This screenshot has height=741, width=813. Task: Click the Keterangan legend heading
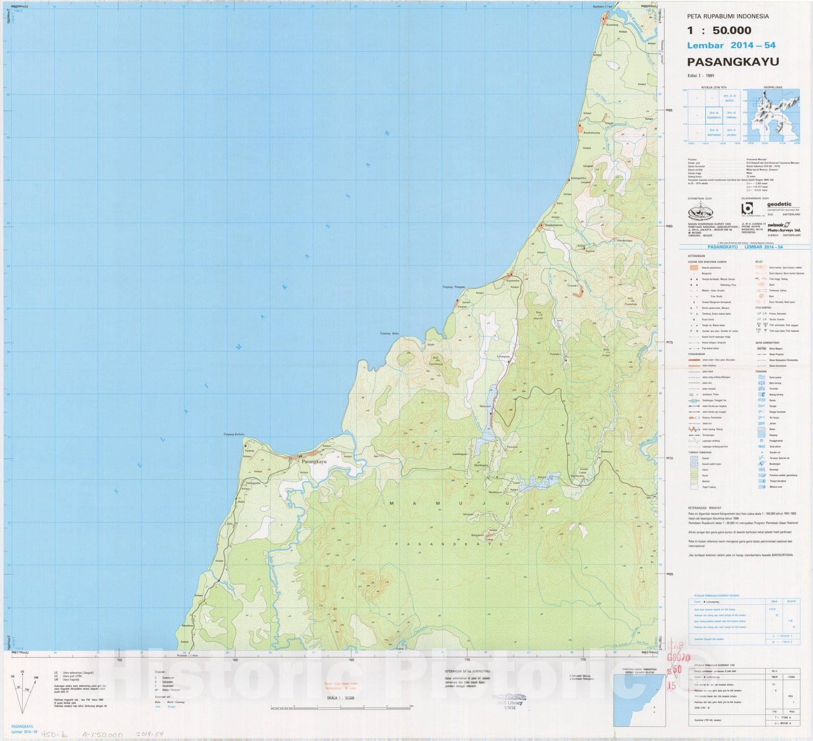(696, 256)
